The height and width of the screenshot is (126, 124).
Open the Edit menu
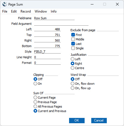click(14, 11)
